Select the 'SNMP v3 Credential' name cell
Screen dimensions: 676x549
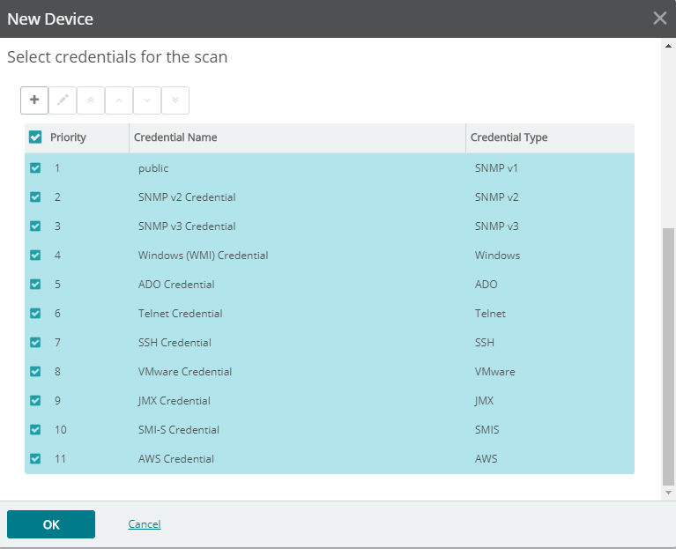click(x=187, y=226)
